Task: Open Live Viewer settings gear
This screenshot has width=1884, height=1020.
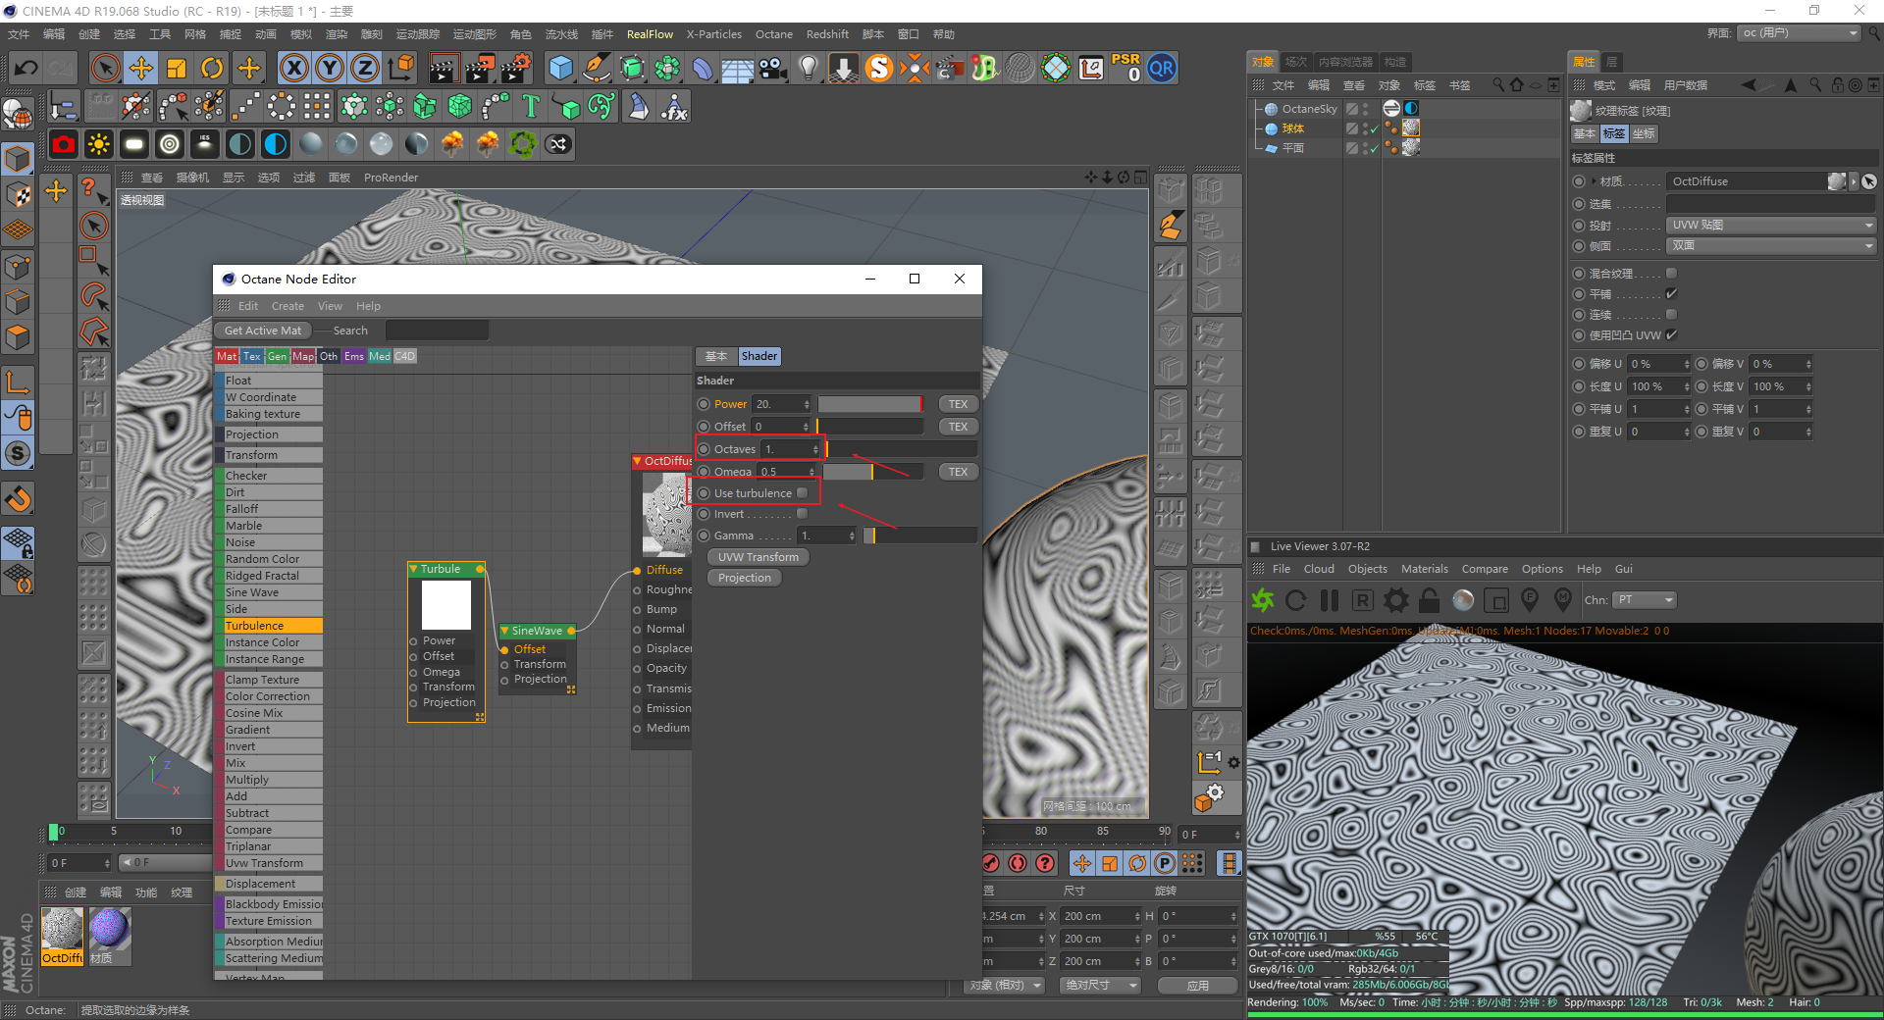Action: pyautogui.click(x=1395, y=600)
